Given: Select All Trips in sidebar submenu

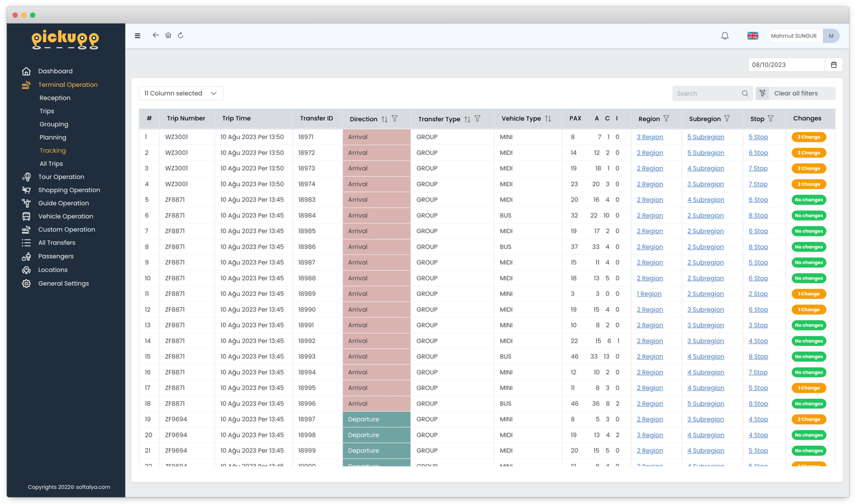Looking at the screenshot, I should [51, 164].
